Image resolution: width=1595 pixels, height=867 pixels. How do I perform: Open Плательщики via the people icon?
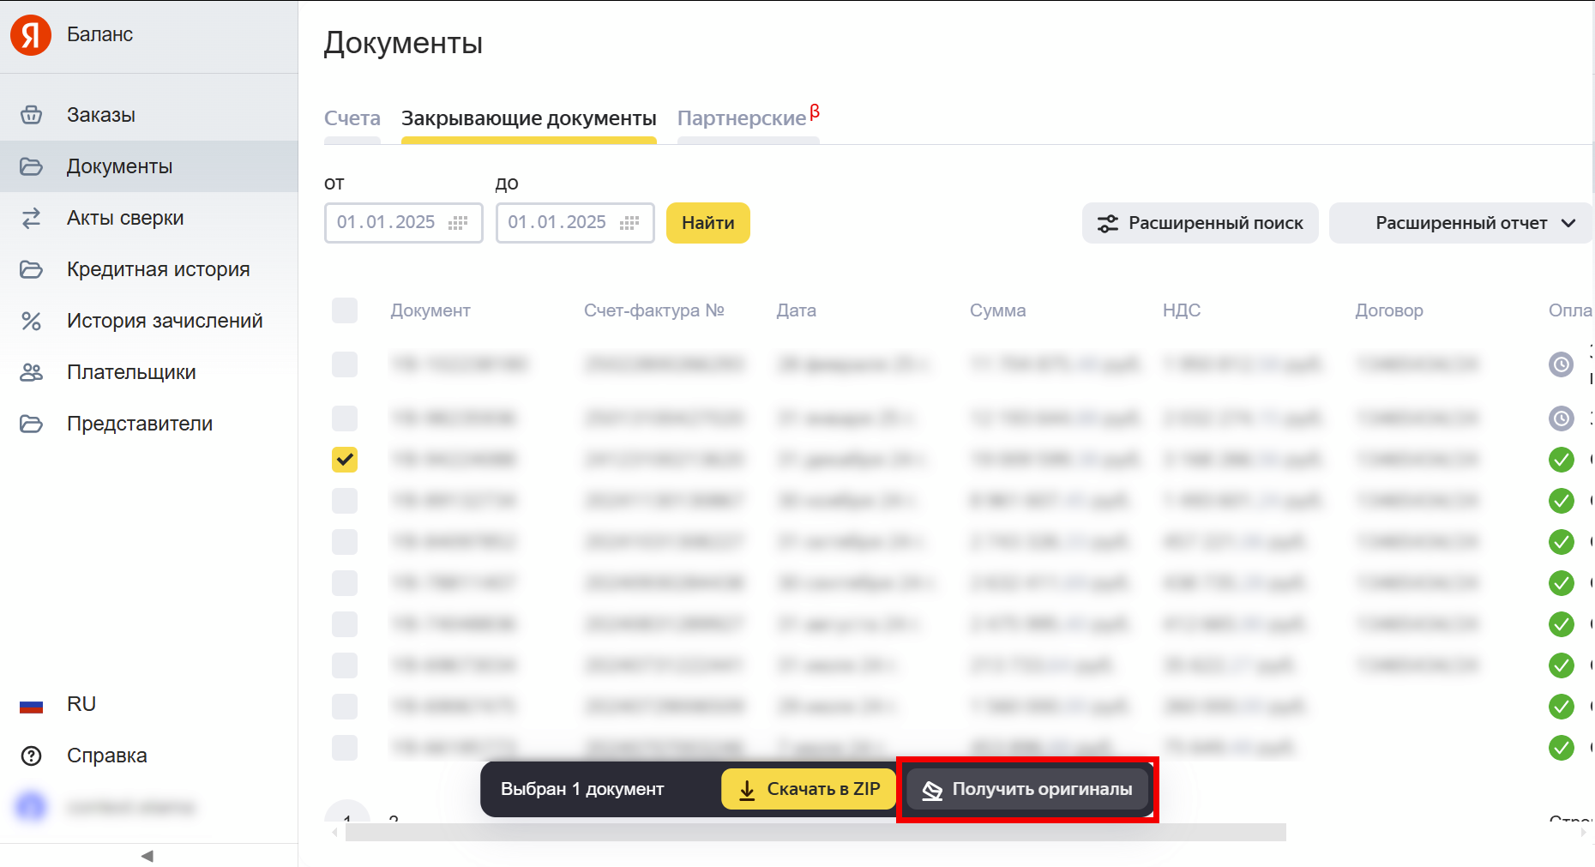(x=32, y=372)
